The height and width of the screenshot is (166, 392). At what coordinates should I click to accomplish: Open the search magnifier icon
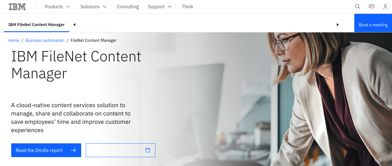[357, 7]
